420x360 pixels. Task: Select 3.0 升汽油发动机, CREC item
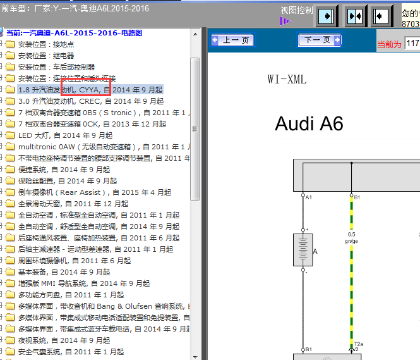click(x=91, y=101)
